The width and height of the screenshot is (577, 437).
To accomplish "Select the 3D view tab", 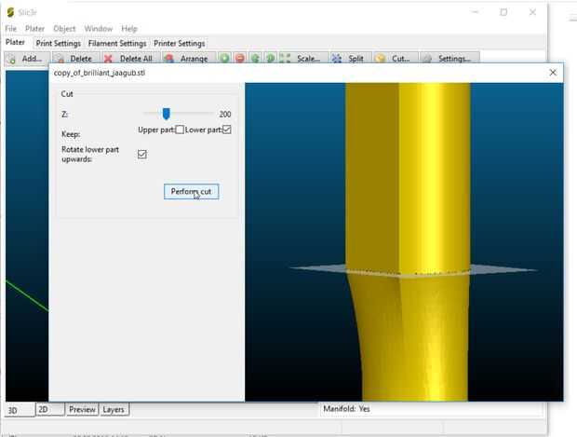I will [20, 410].
